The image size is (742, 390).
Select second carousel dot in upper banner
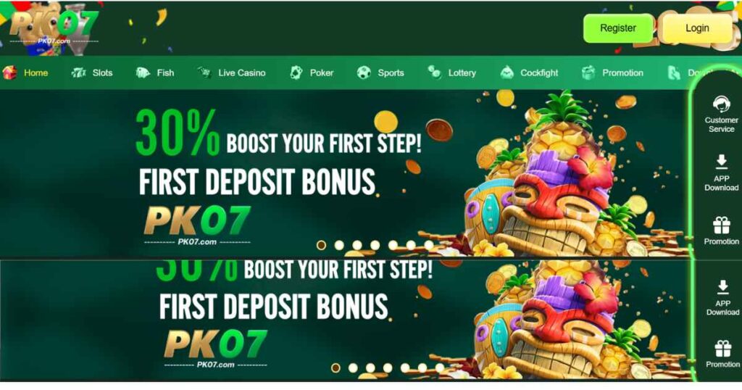pyautogui.click(x=339, y=245)
